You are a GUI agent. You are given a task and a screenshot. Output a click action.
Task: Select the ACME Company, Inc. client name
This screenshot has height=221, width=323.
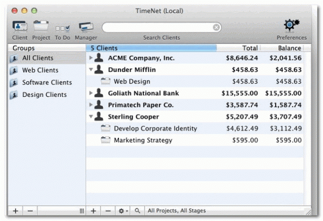141,58
